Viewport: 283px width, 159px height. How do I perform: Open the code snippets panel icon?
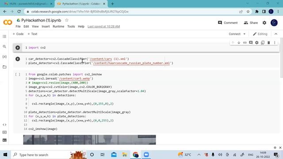coord(4,125)
